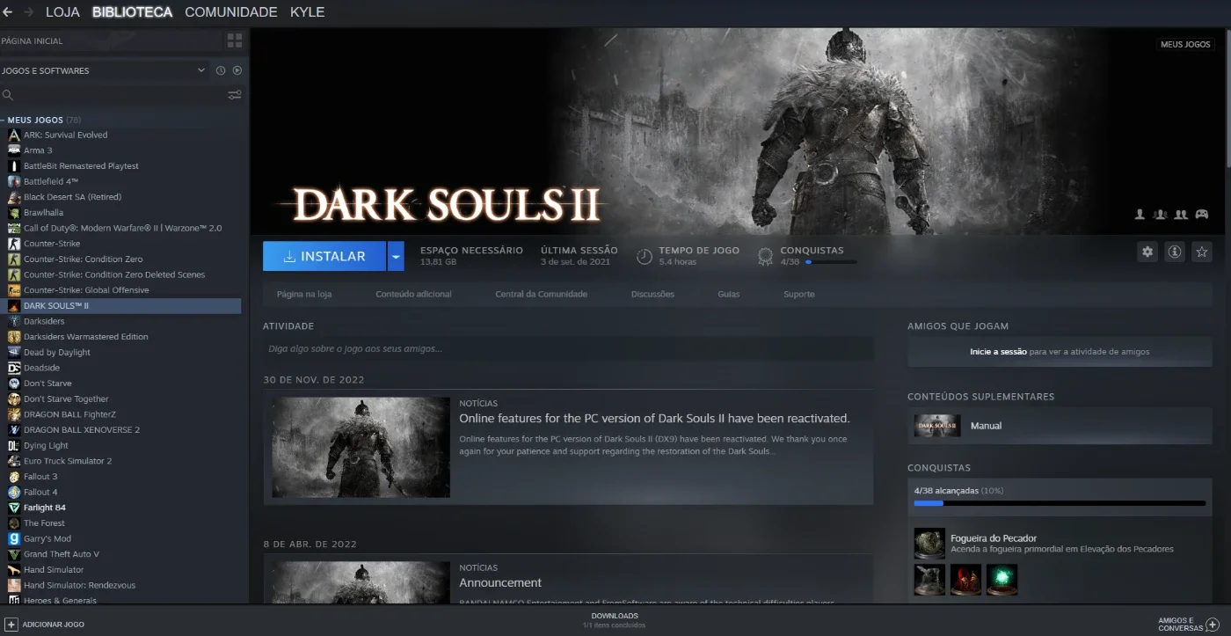Screen dimensions: 1231x636
Task: Switch library to grid view icon
Action: pos(235,40)
